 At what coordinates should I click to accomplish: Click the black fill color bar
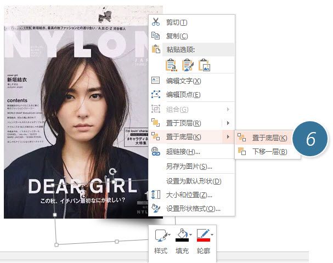182,240
